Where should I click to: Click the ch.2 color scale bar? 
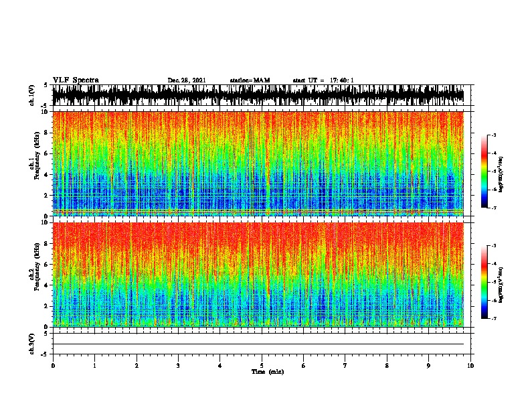(x=484, y=282)
